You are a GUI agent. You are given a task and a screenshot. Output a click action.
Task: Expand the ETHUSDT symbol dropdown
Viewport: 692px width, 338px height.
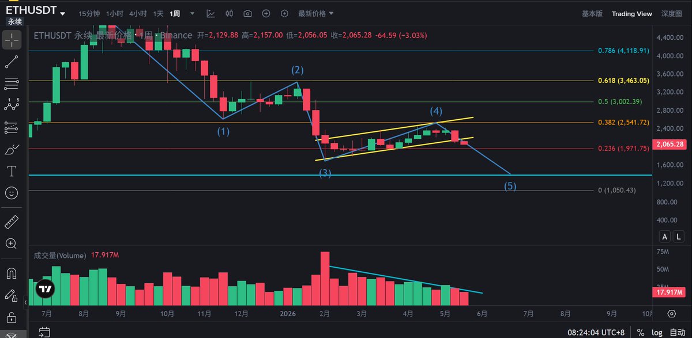[62, 14]
